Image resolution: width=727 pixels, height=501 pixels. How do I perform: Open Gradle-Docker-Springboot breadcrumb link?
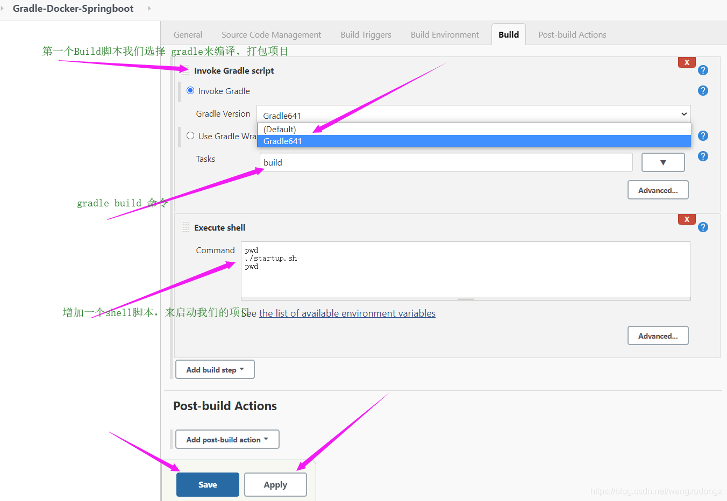tap(73, 9)
